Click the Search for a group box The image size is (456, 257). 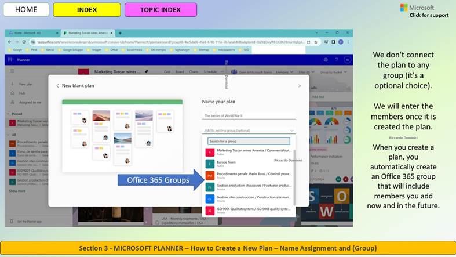click(x=249, y=141)
